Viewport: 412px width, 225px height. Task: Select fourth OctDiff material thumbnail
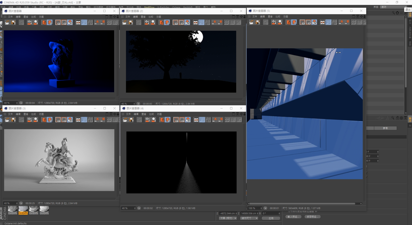tap(44, 210)
